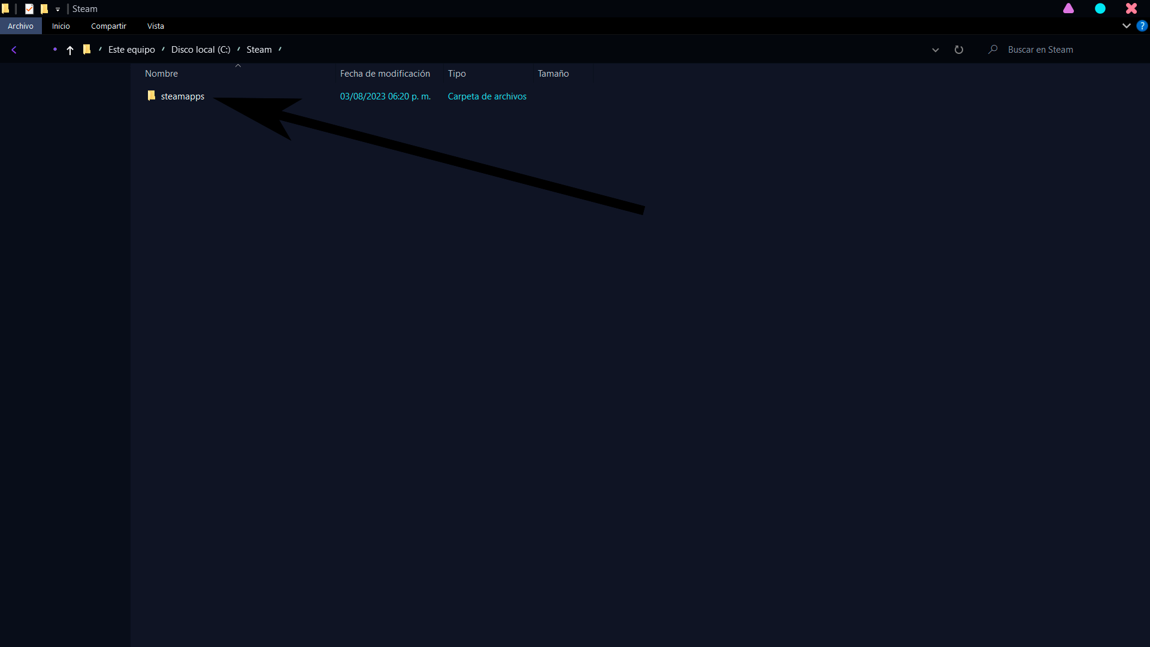Expand the address bar history dropdown
Screen dimensions: 1150x647
click(936, 50)
